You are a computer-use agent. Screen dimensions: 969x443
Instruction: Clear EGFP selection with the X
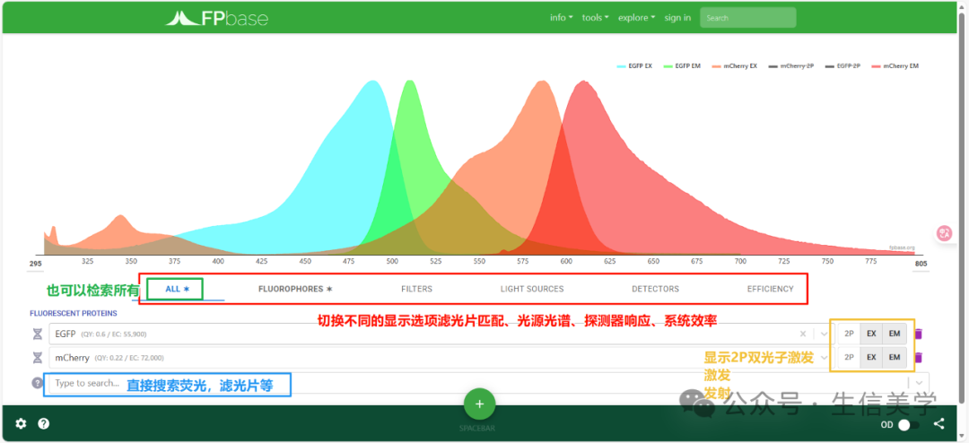(x=803, y=334)
